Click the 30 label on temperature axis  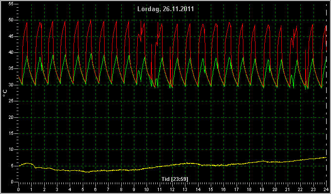point(11,85)
